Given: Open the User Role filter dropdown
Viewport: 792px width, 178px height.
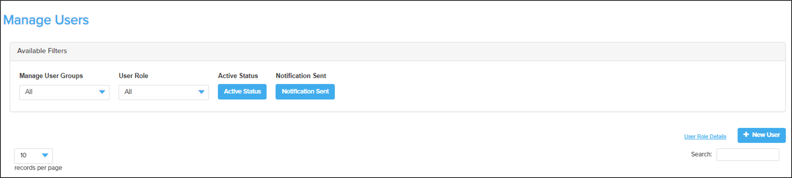Looking at the screenshot, I should (x=164, y=92).
